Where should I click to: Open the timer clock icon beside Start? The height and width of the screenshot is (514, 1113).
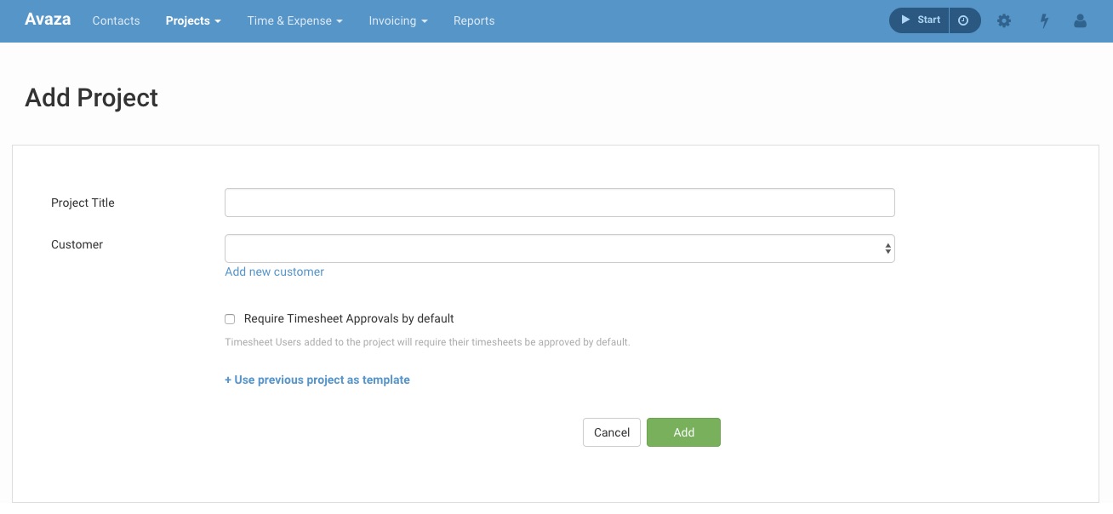pyautogui.click(x=964, y=20)
